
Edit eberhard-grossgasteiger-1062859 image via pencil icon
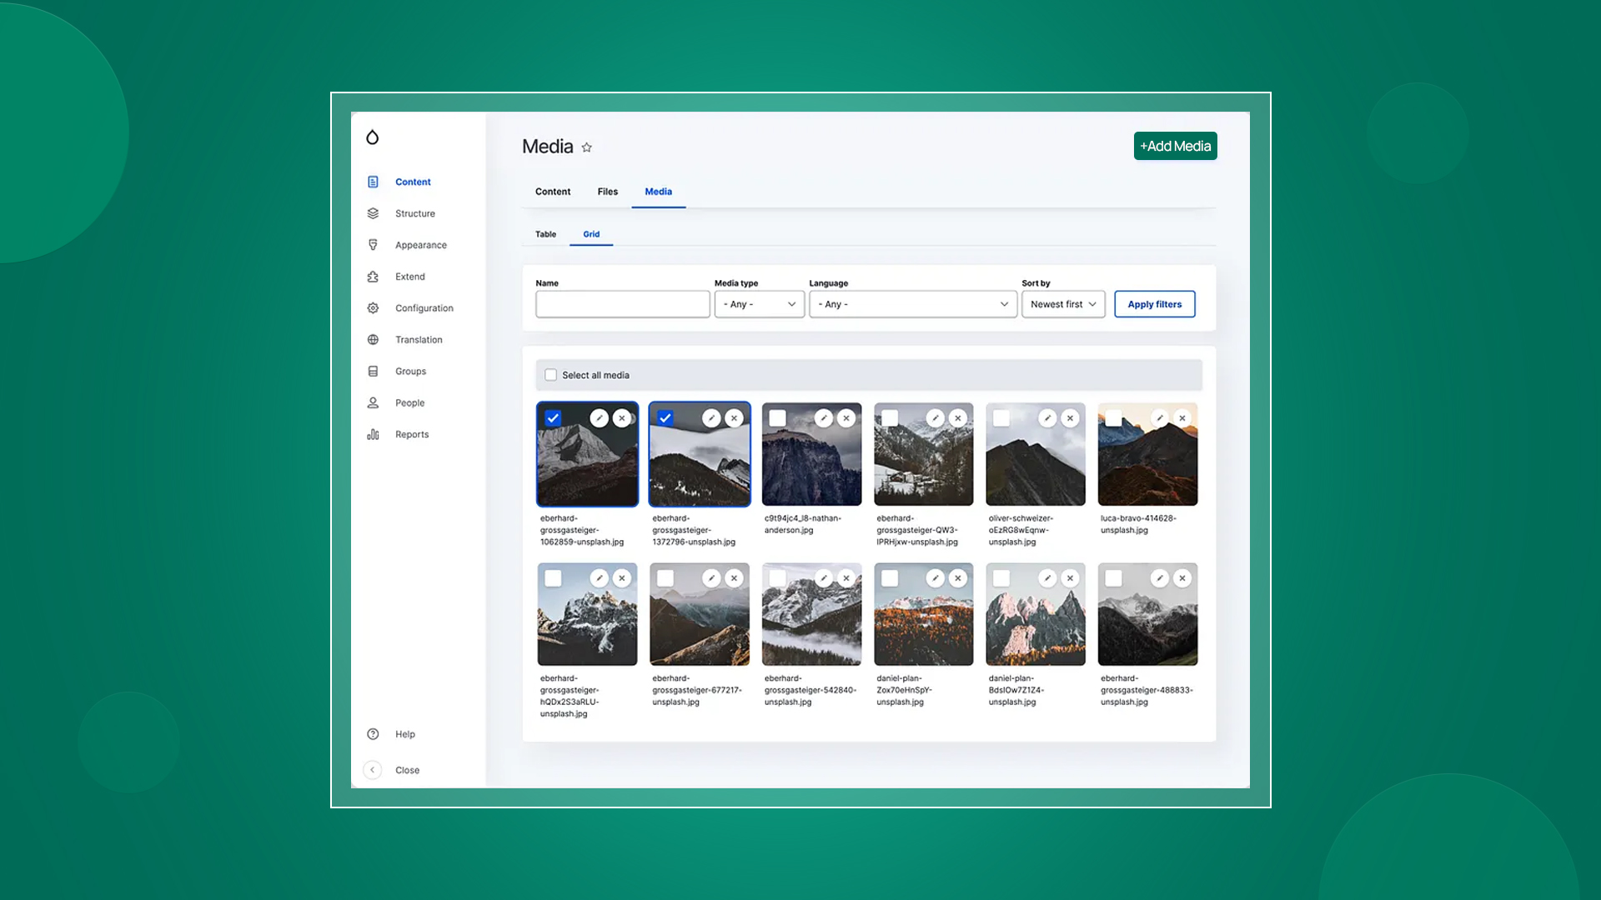click(x=599, y=418)
